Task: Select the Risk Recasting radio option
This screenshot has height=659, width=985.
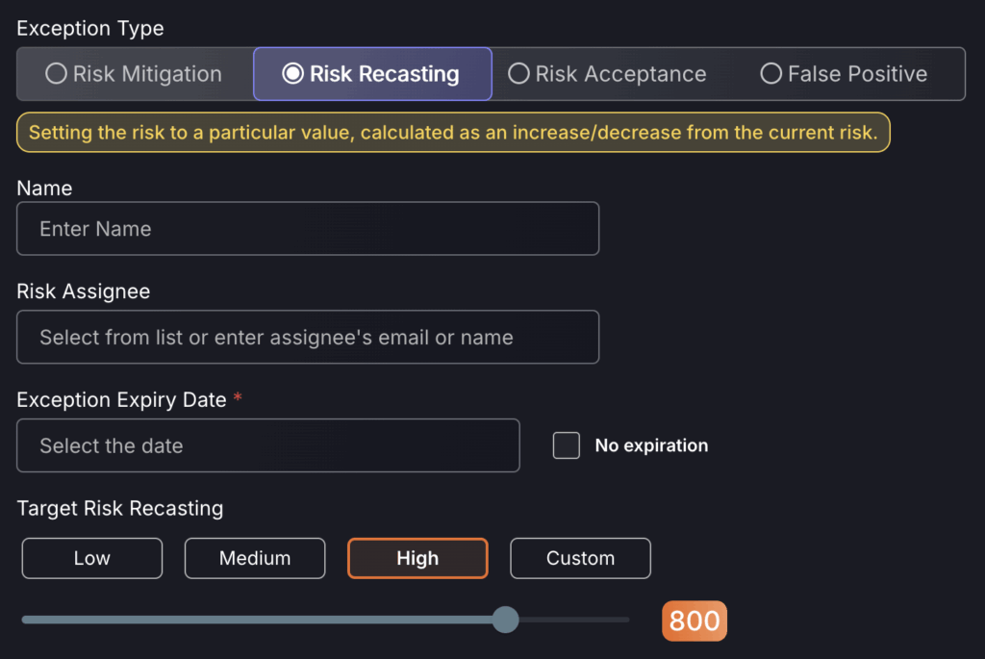Action: tap(372, 73)
